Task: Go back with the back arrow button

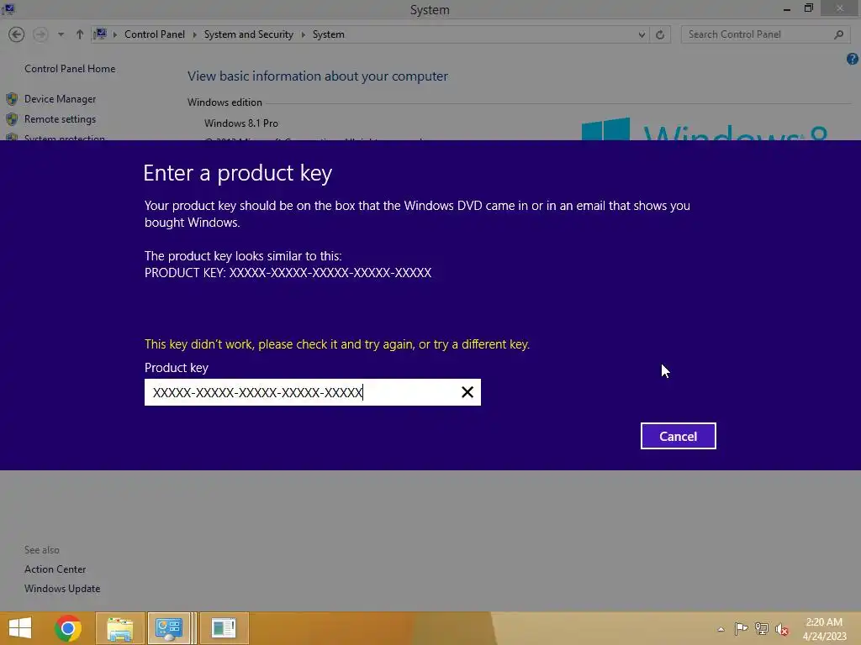Action: pos(17,34)
